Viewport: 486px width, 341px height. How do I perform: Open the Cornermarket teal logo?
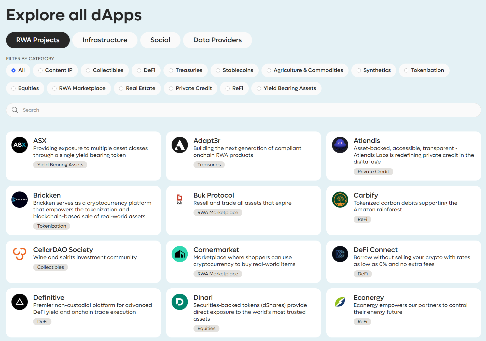tap(180, 254)
